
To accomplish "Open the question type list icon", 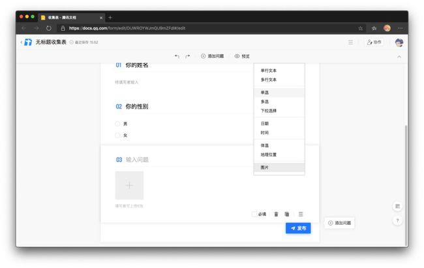I will [x=301, y=214].
